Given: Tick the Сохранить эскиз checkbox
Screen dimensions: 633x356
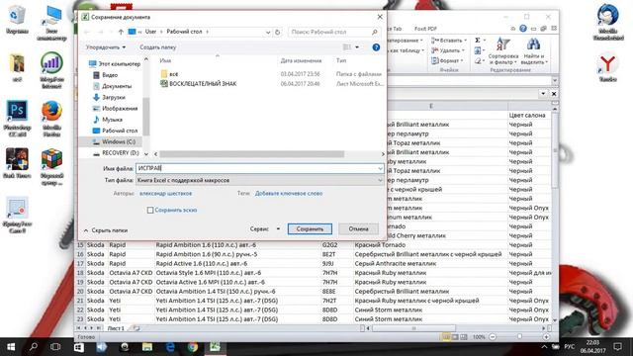Looking at the screenshot, I should 150,211.
